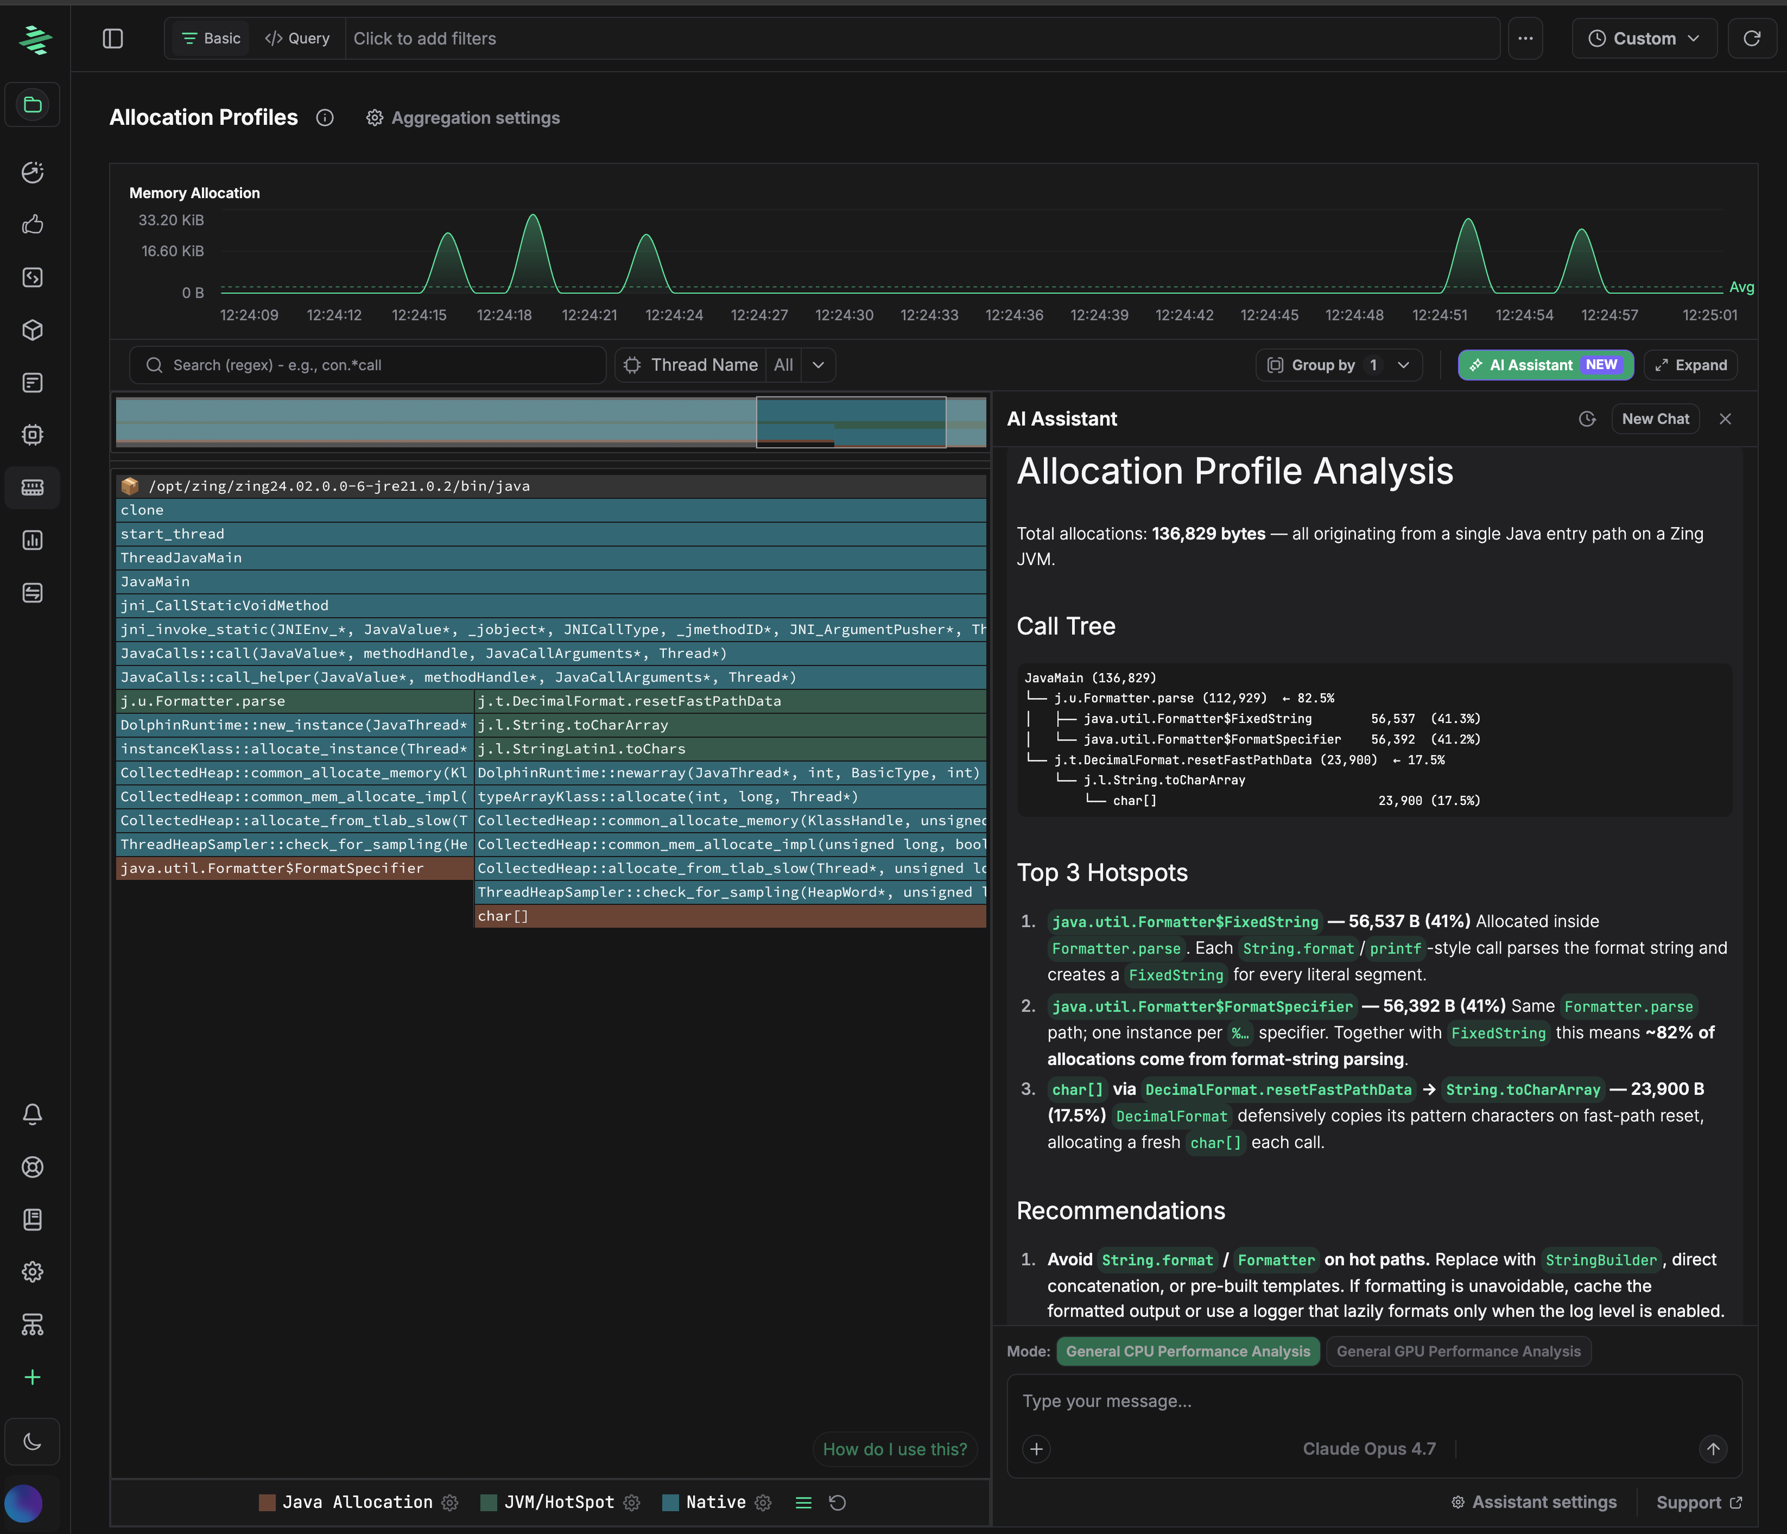Click the Type your message input
This screenshot has width=1787, height=1534.
1374,1401
